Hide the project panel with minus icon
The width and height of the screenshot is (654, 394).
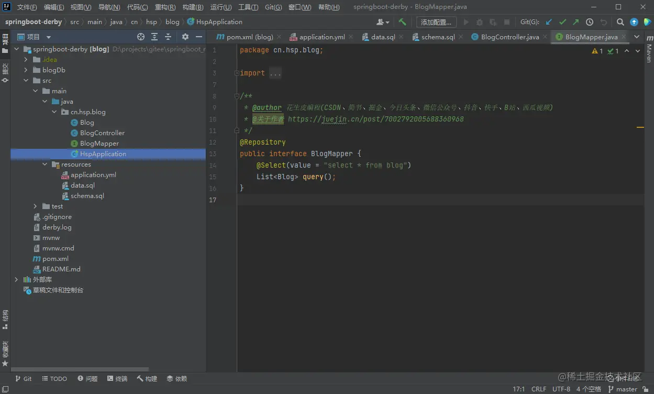(x=199, y=37)
